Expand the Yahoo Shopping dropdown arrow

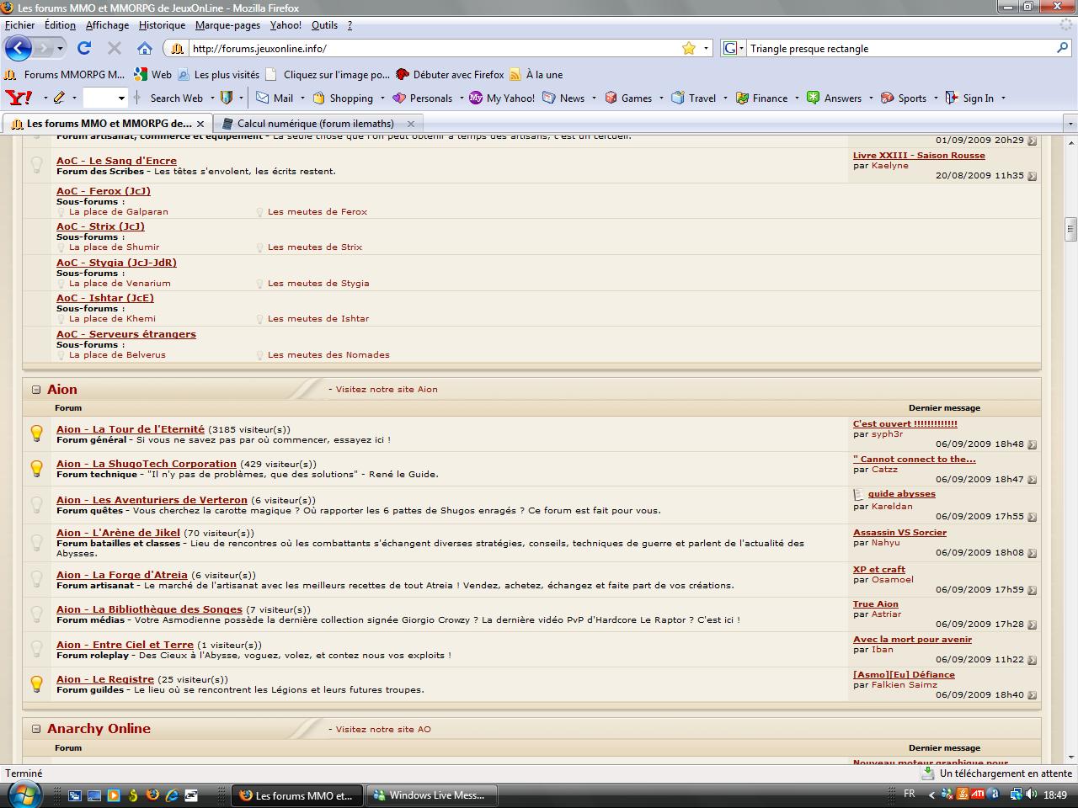tap(382, 98)
